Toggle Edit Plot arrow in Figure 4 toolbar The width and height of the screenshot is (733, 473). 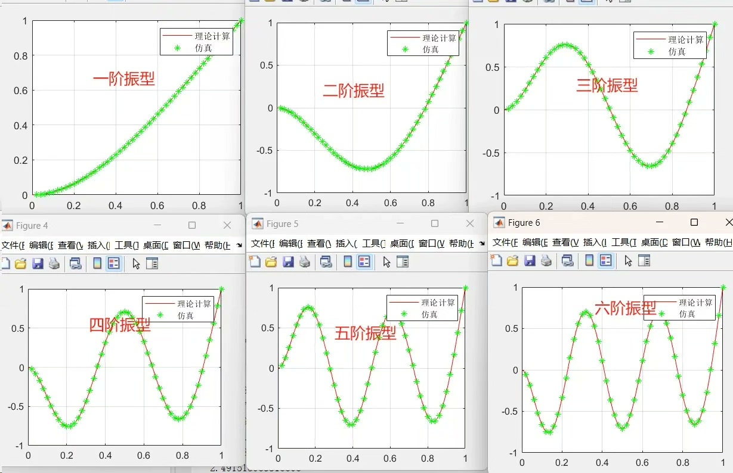pos(136,263)
